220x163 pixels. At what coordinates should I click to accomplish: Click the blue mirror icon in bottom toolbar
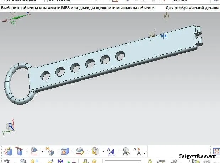(x=60, y=161)
